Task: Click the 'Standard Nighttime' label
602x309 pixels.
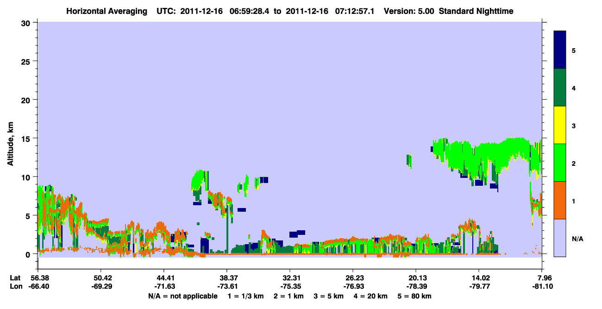Action: click(476, 11)
